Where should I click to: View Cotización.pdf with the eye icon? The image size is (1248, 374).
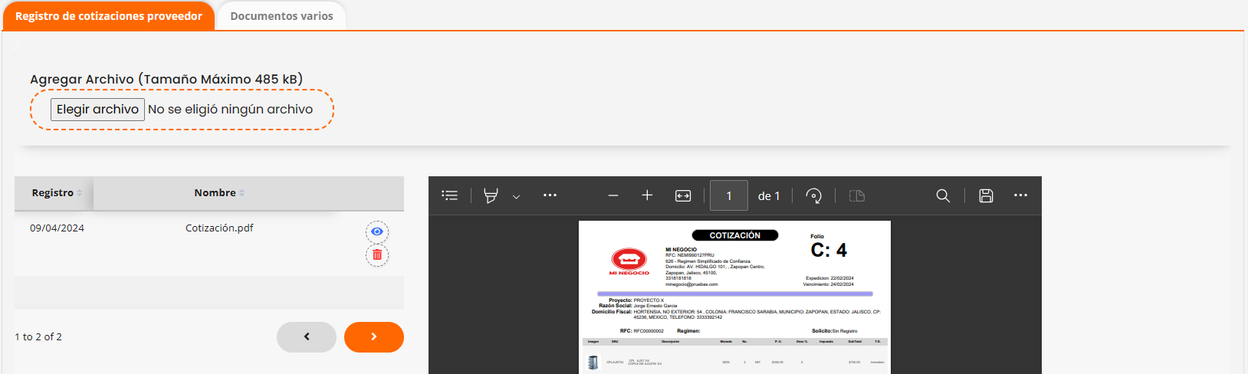(377, 231)
